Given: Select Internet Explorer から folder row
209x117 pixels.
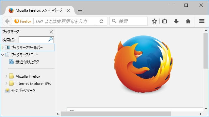Looking at the screenshot, I should pyautogui.click(x=28, y=83).
